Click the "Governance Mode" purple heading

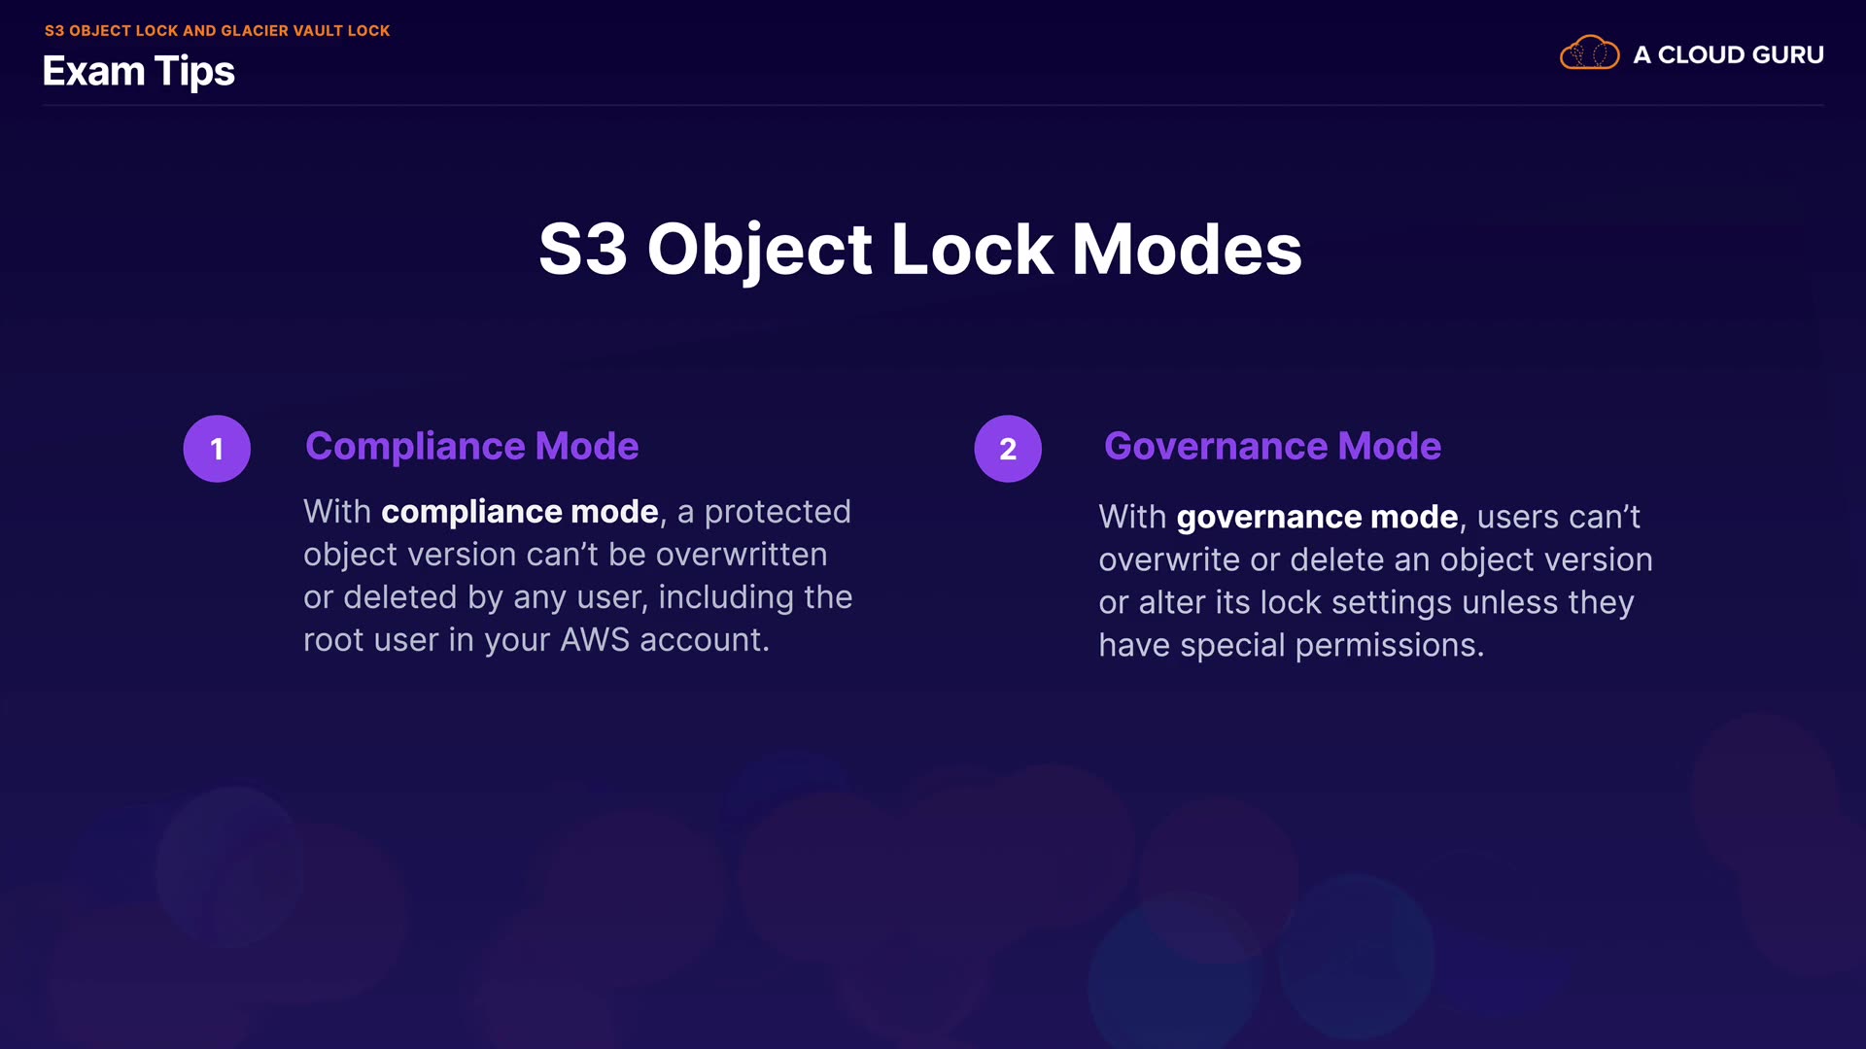point(1272,447)
